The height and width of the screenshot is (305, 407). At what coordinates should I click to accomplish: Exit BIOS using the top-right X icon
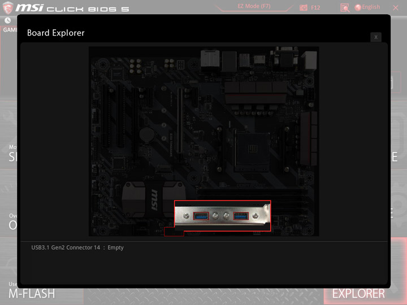(x=396, y=8)
